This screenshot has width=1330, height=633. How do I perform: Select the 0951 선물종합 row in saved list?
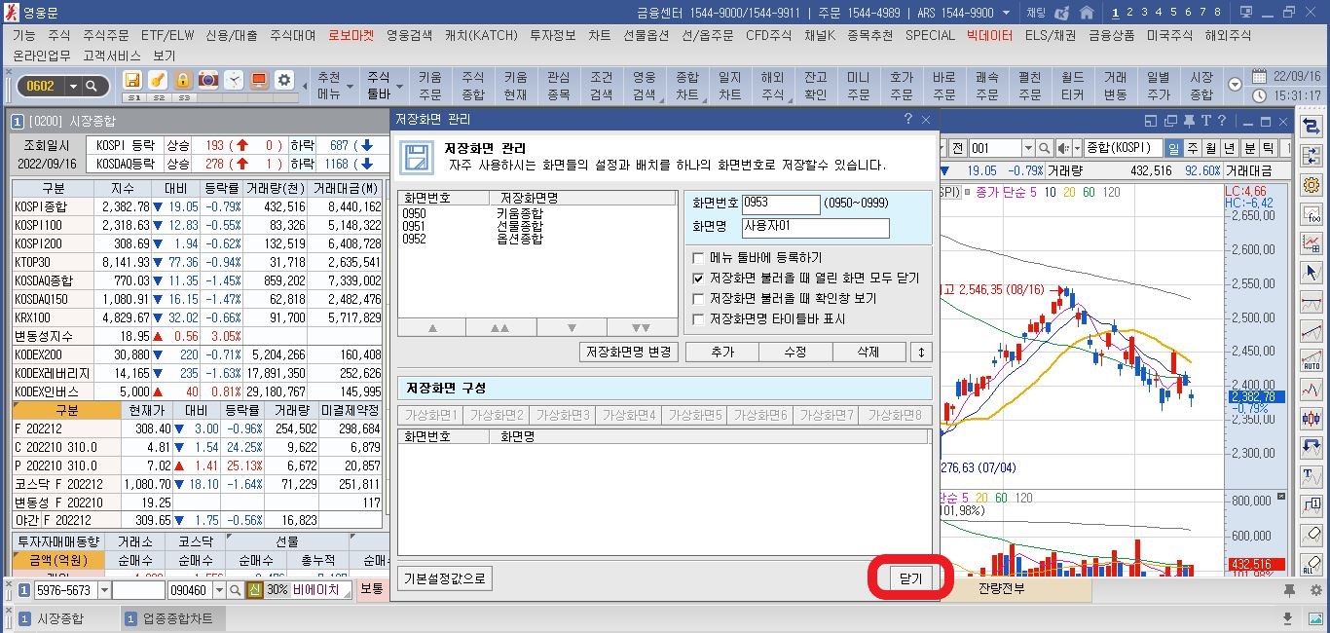click(536, 226)
